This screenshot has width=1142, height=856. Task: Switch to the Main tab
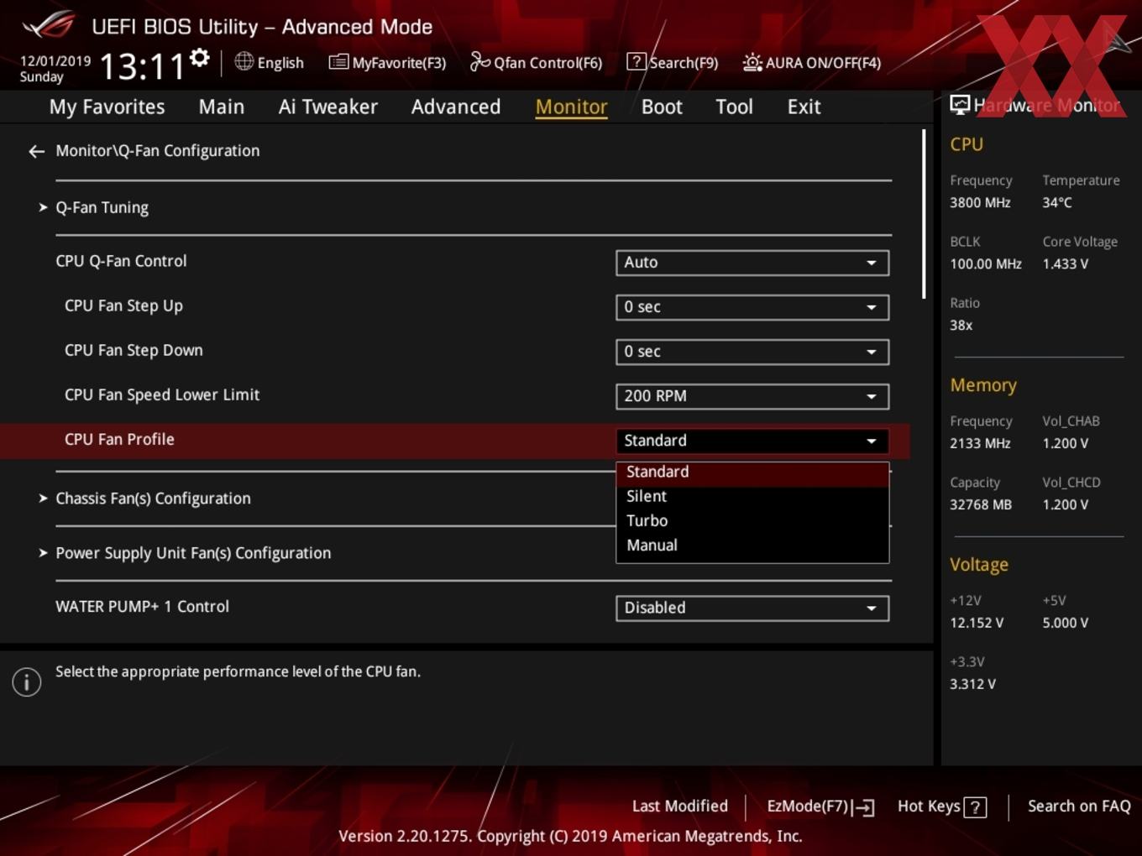click(222, 107)
